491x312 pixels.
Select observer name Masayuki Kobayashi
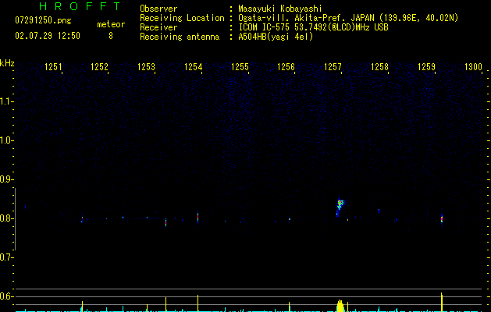[x=280, y=9]
